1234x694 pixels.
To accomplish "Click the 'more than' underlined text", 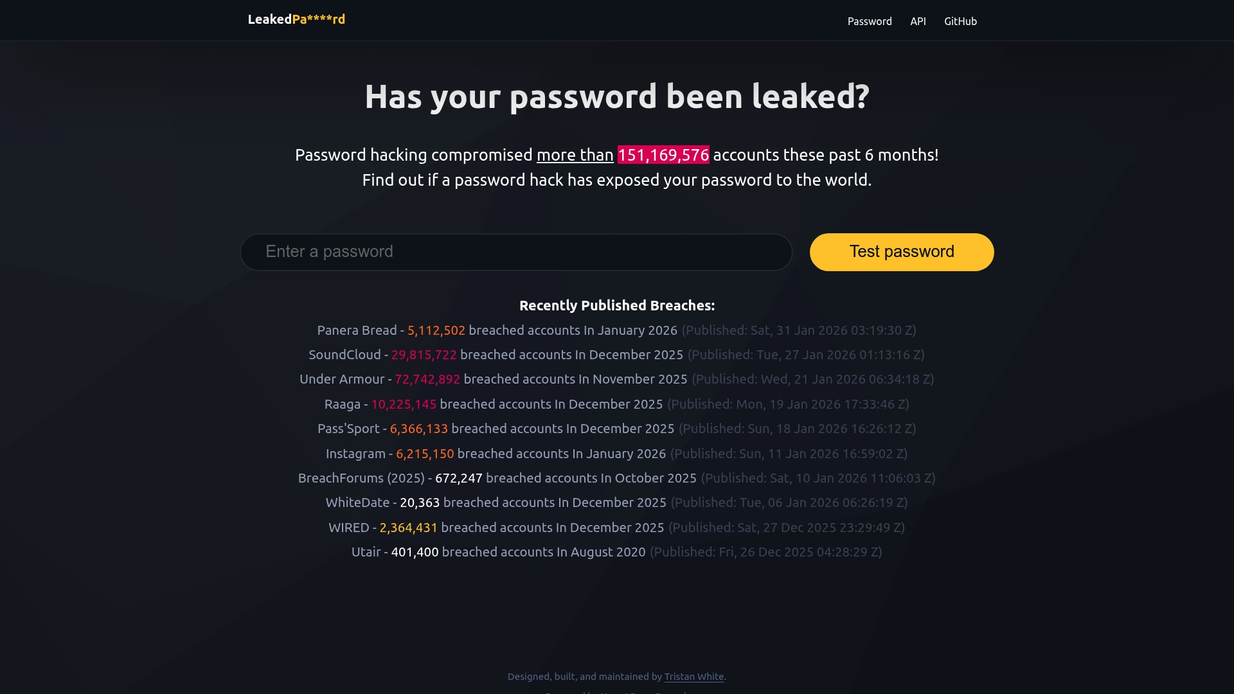I will [x=575, y=155].
